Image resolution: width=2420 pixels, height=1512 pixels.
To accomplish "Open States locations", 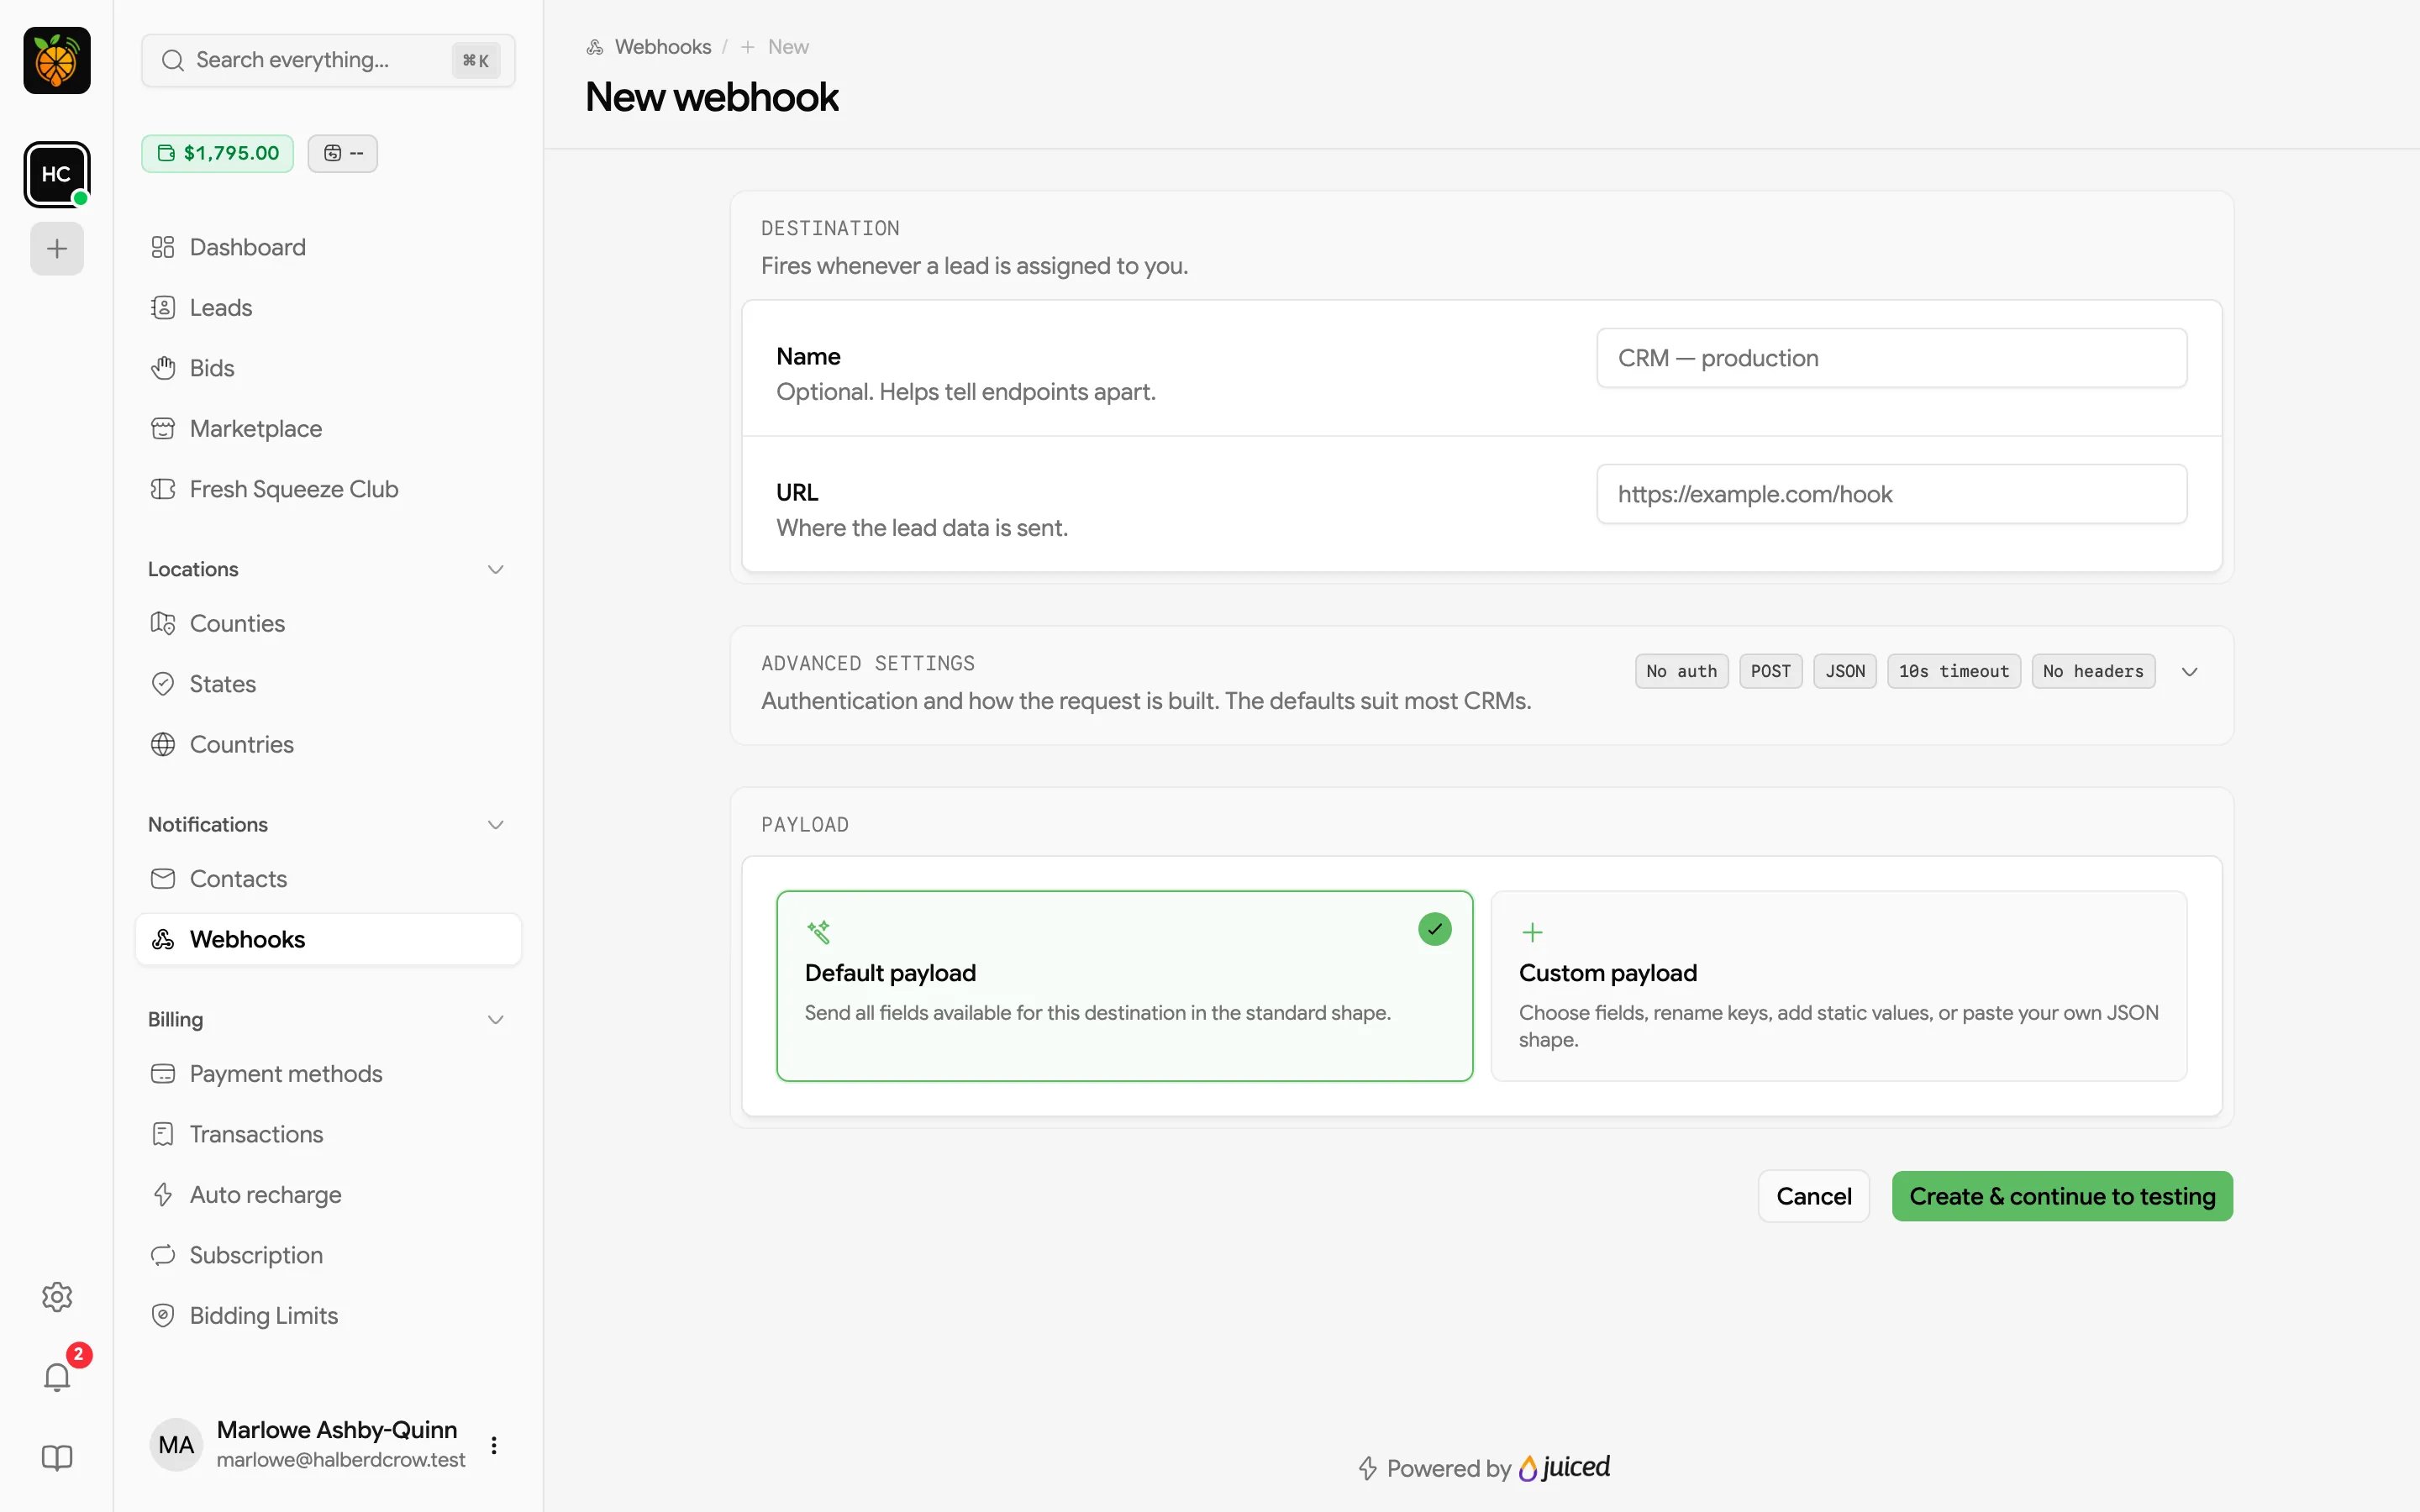I will click(328, 684).
